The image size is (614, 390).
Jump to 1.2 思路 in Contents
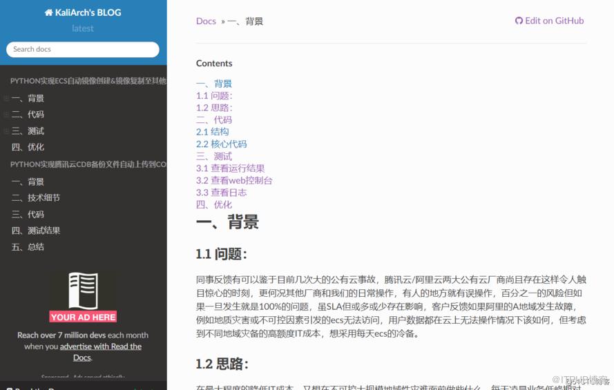214,108
